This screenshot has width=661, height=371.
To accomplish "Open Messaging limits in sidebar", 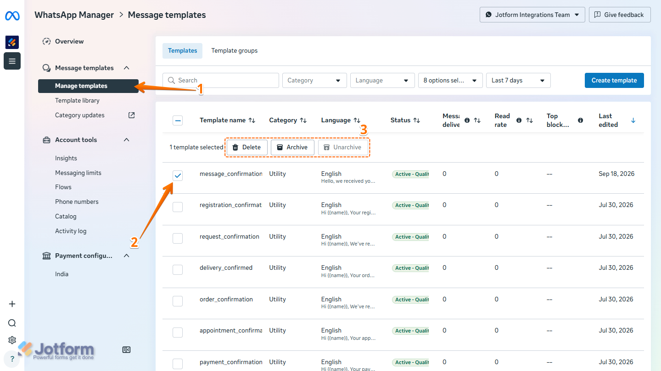I will [x=78, y=173].
